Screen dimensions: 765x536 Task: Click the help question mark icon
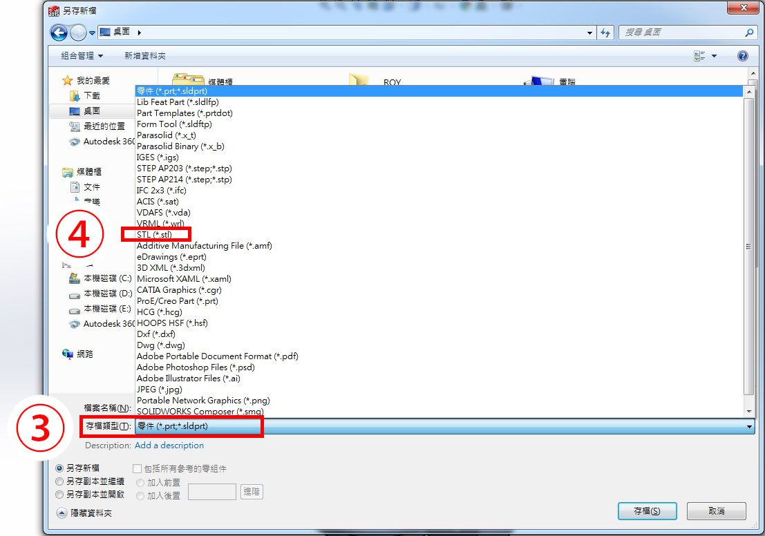pos(742,56)
